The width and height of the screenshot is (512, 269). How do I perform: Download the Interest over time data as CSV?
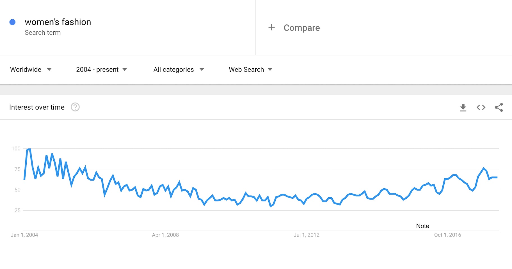(463, 107)
